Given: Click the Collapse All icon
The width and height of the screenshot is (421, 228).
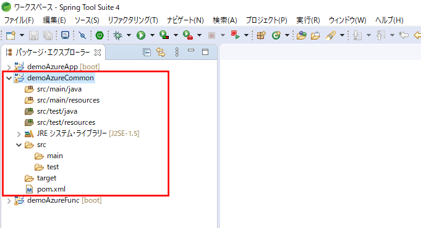Looking at the screenshot, I should pyautogui.click(x=147, y=53).
